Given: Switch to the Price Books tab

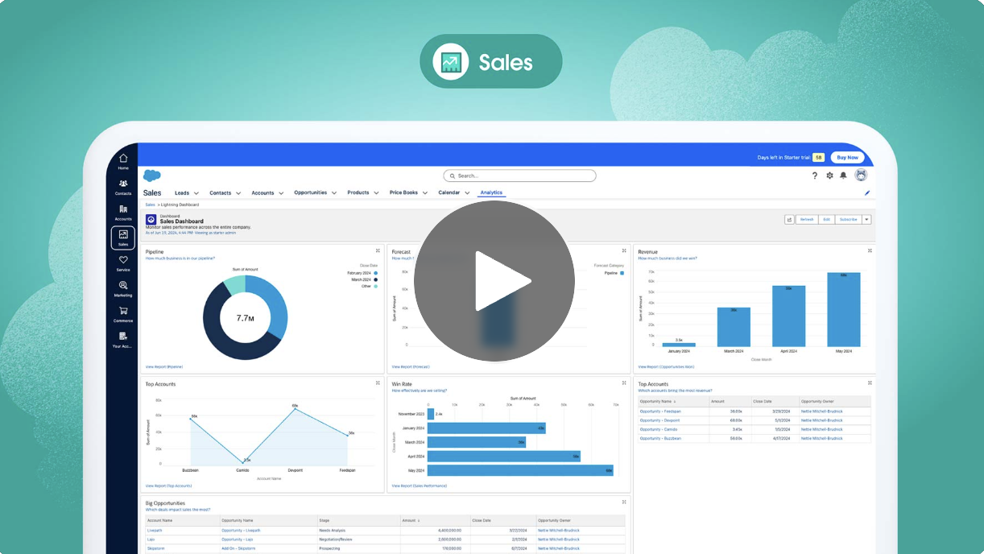Looking at the screenshot, I should [x=403, y=193].
